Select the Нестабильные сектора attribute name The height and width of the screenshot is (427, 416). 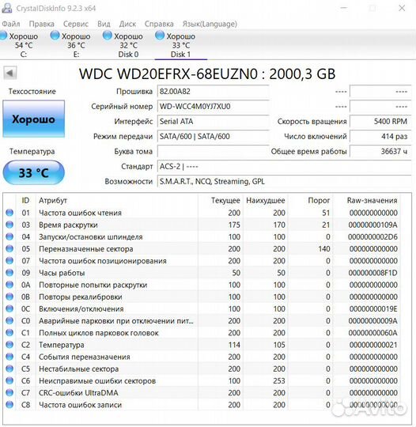click(79, 368)
